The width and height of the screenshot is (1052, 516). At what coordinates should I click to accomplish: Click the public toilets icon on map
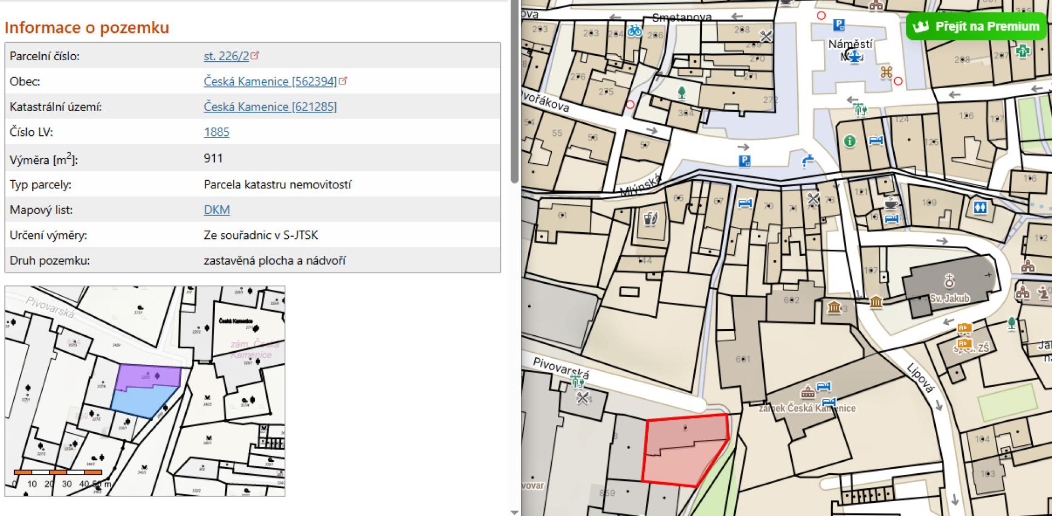[x=980, y=208]
